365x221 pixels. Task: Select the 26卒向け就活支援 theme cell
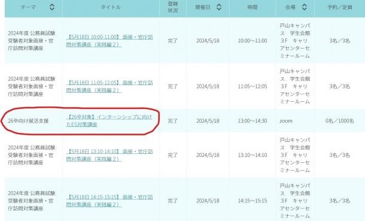[x=28, y=121]
